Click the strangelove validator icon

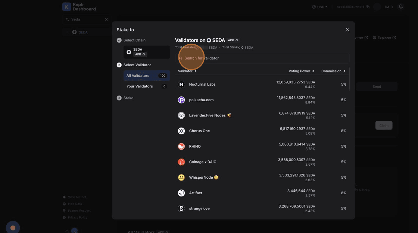pos(181,208)
